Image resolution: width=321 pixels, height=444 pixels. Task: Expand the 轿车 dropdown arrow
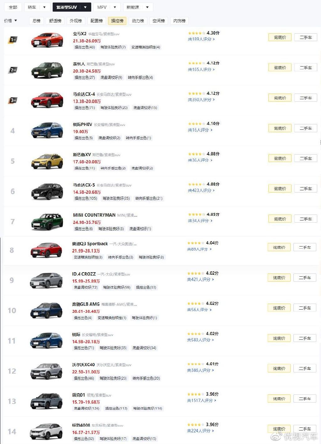[x=45, y=7]
